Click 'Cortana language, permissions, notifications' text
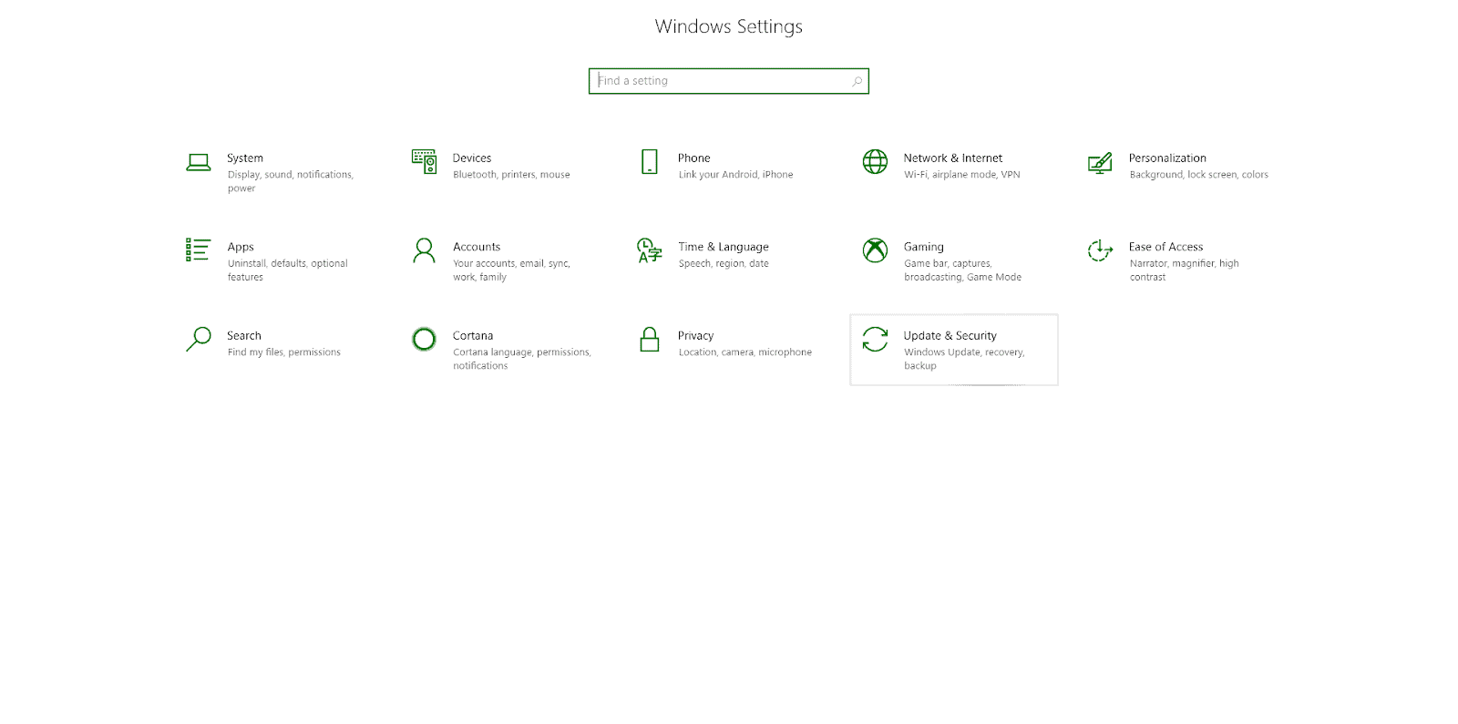 pyautogui.click(x=522, y=359)
